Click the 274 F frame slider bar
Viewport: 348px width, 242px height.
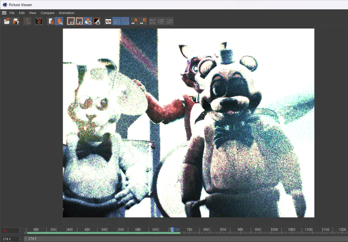click(x=186, y=239)
